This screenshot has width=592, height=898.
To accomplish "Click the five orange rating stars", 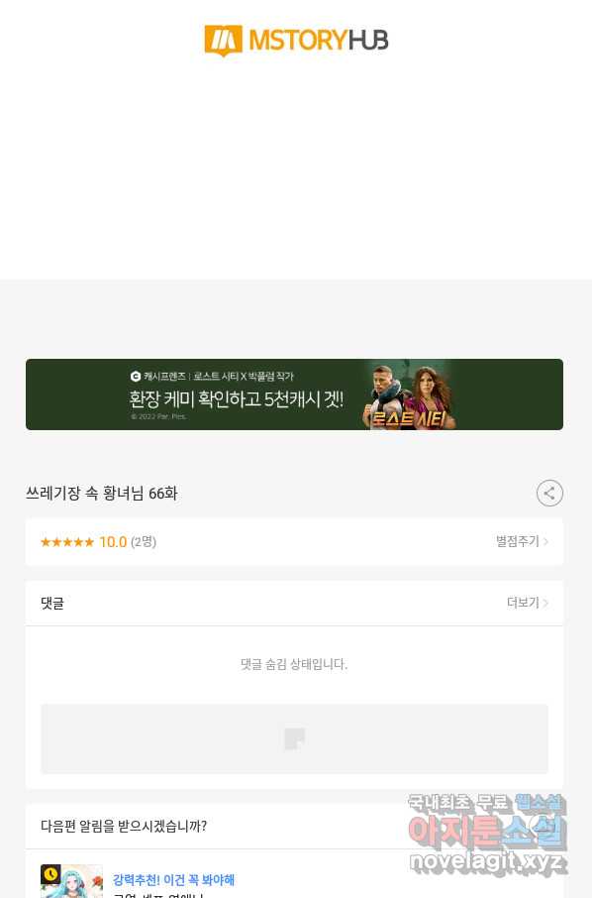I will (x=67, y=542).
